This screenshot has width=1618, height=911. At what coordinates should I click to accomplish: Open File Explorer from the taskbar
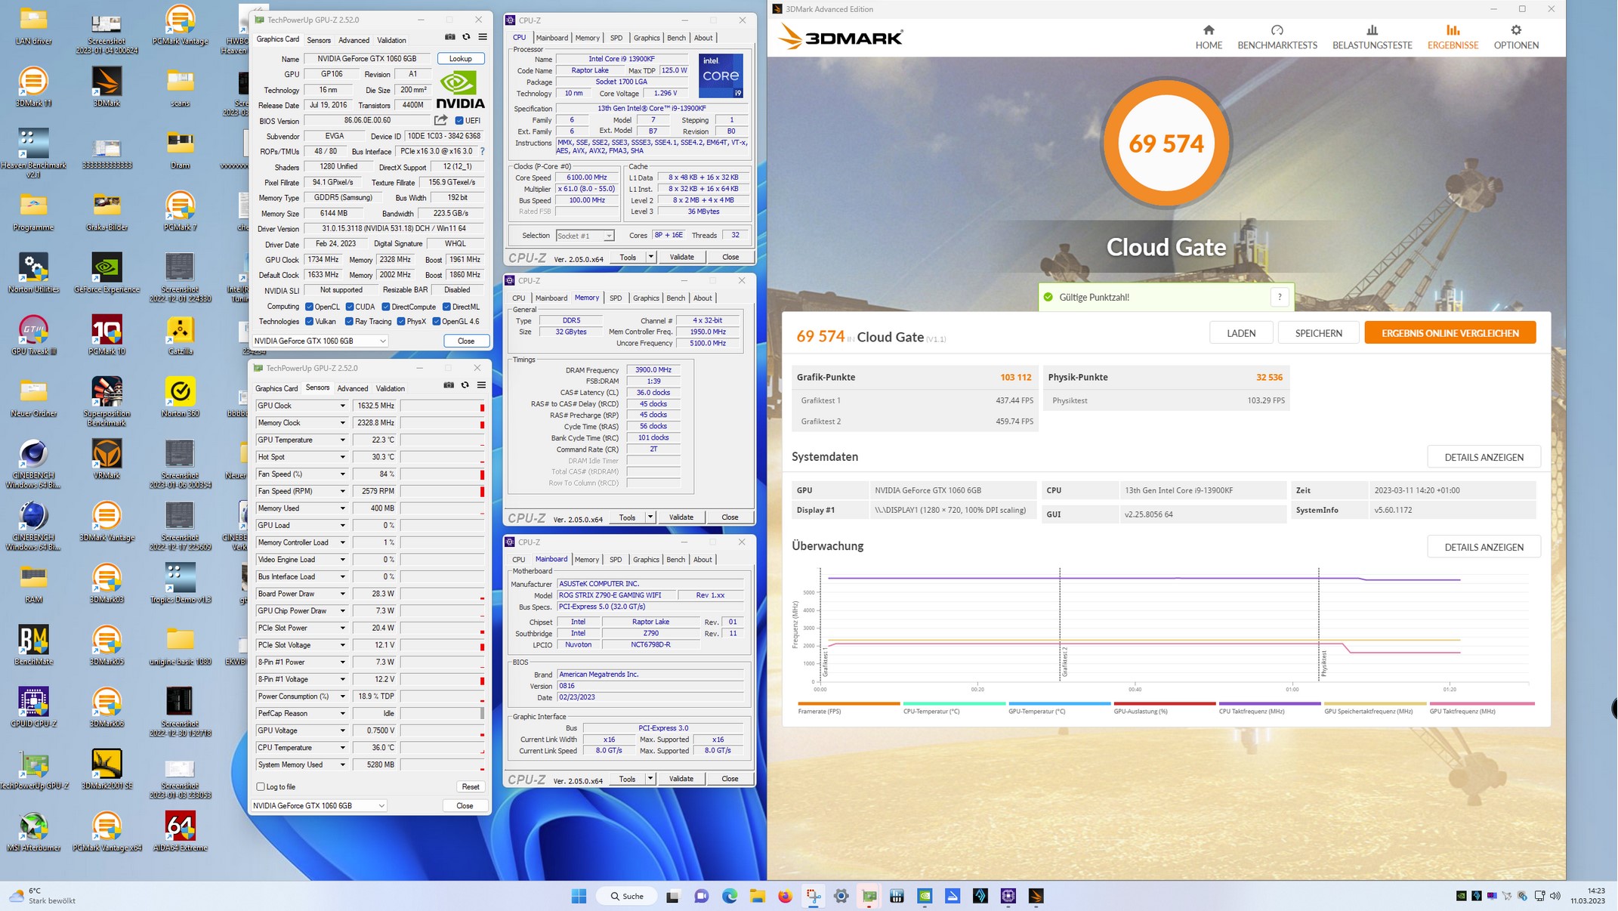[x=758, y=896]
